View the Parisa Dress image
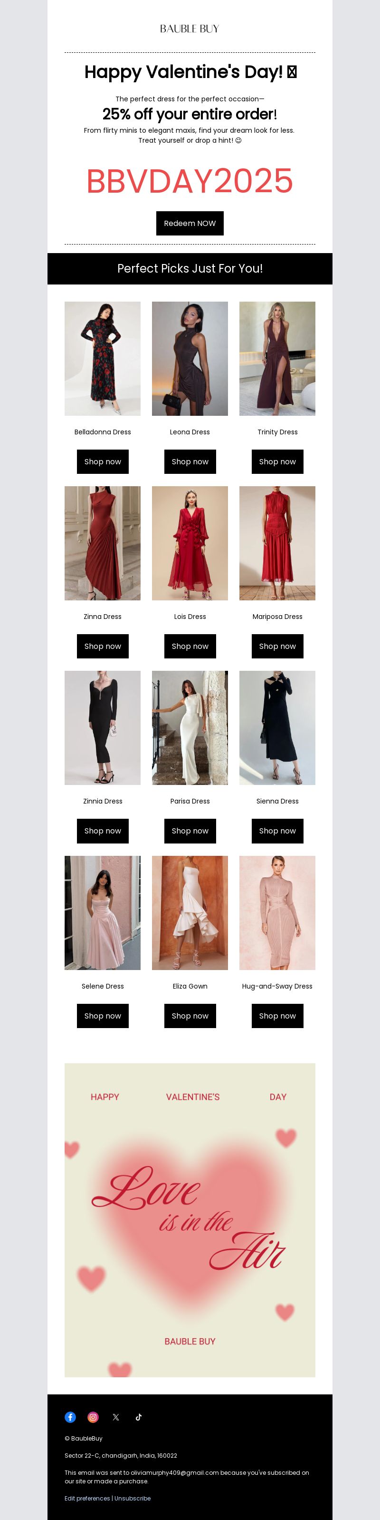Screen dimensions: 380x1520 (190, 727)
